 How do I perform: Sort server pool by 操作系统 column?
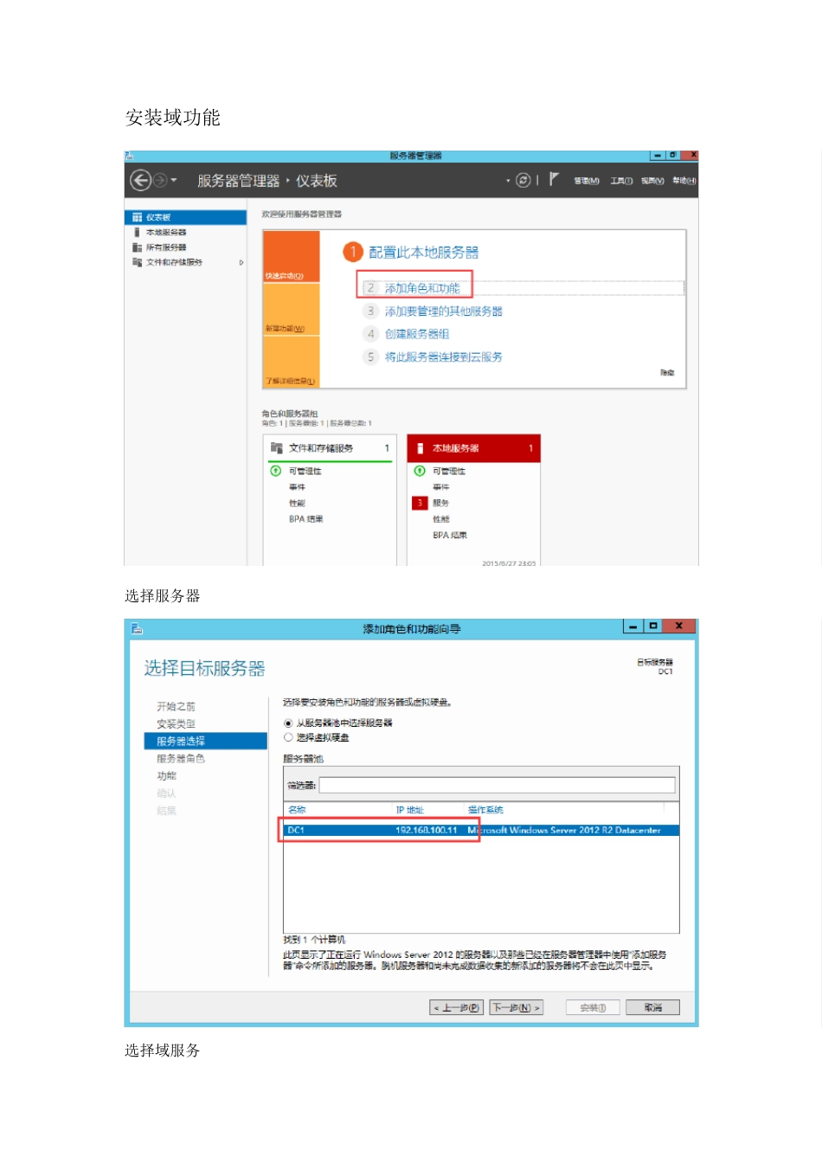(x=485, y=810)
